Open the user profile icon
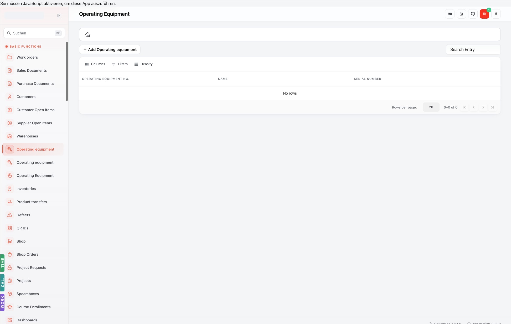Viewport: 511px width, 324px height. 496,14
